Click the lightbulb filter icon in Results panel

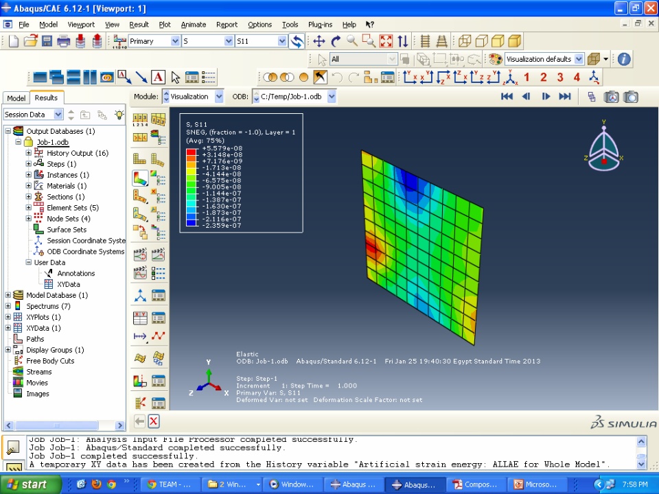click(x=119, y=115)
